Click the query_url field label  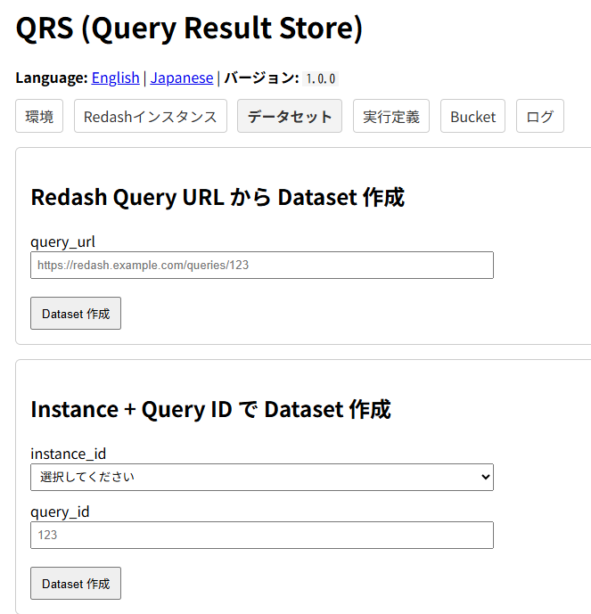62,242
